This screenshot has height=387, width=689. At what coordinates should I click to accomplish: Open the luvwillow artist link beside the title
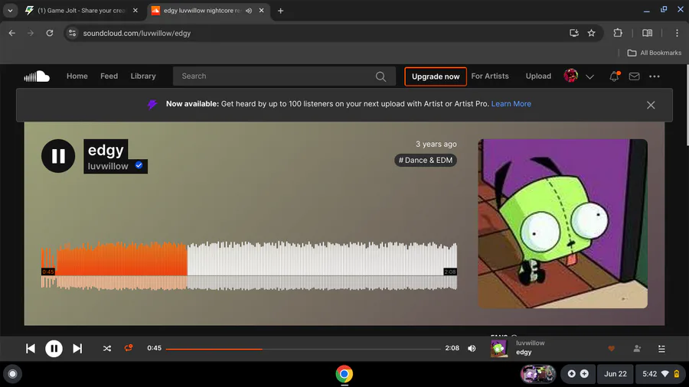pyautogui.click(x=108, y=166)
